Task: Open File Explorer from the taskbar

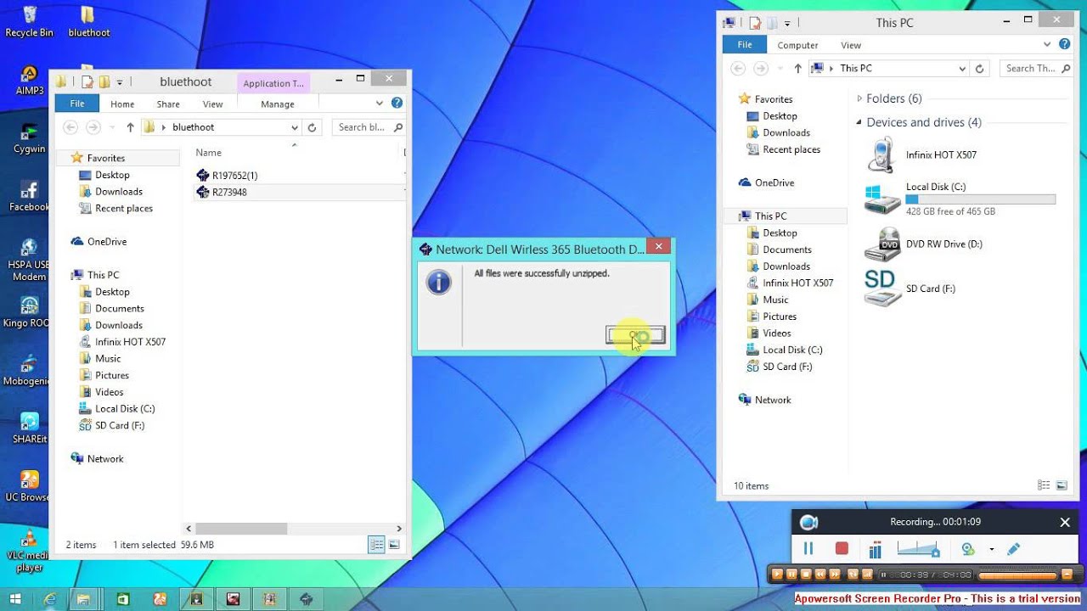Action: 84,599
